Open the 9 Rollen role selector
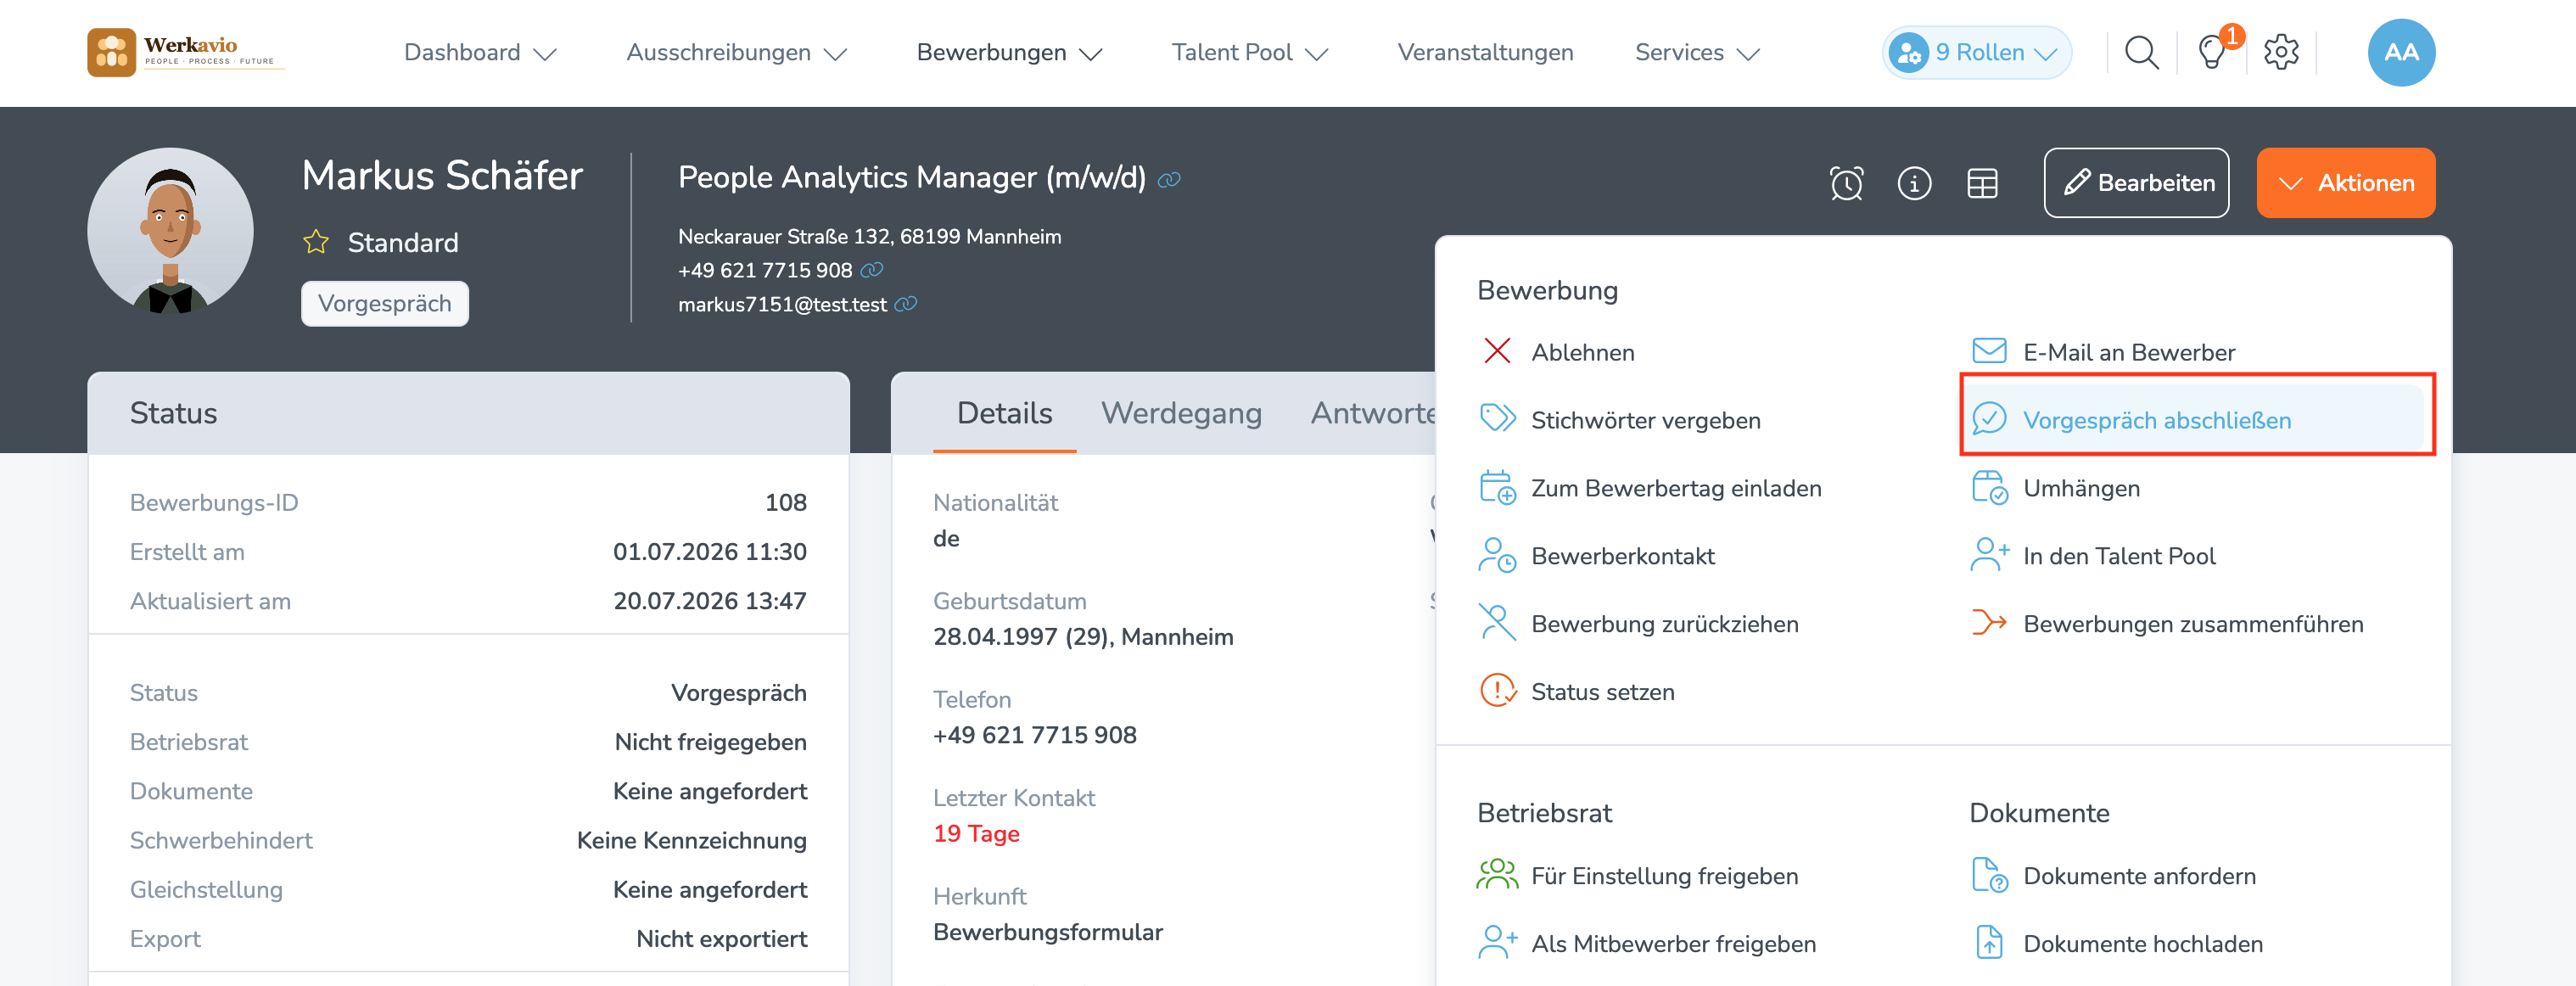This screenshot has height=986, width=2576. pos(1976,53)
